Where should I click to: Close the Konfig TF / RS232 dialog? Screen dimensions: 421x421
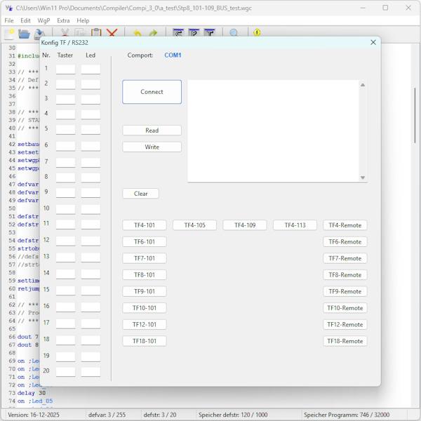pos(373,42)
